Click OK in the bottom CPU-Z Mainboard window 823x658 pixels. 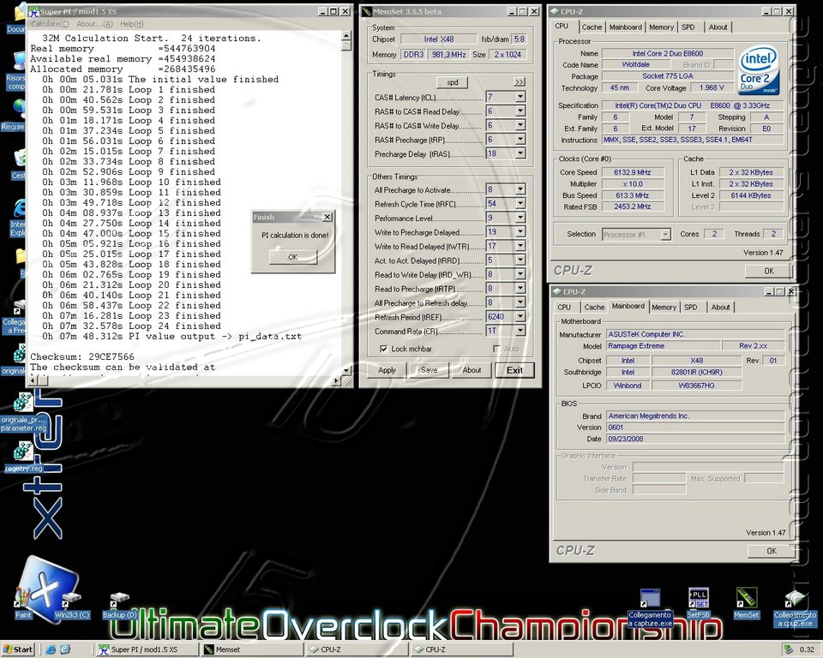[771, 551]
